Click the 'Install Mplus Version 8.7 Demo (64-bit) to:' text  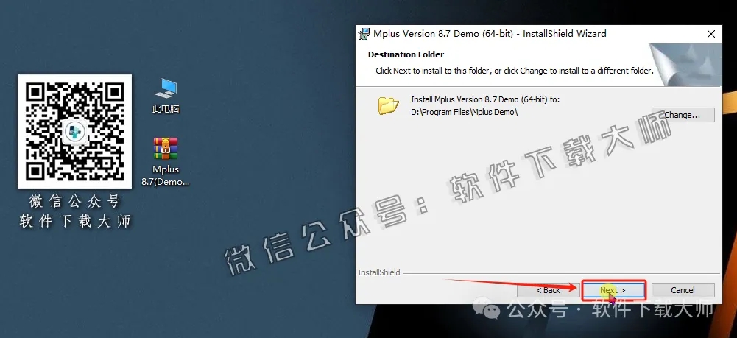point(485,99)
